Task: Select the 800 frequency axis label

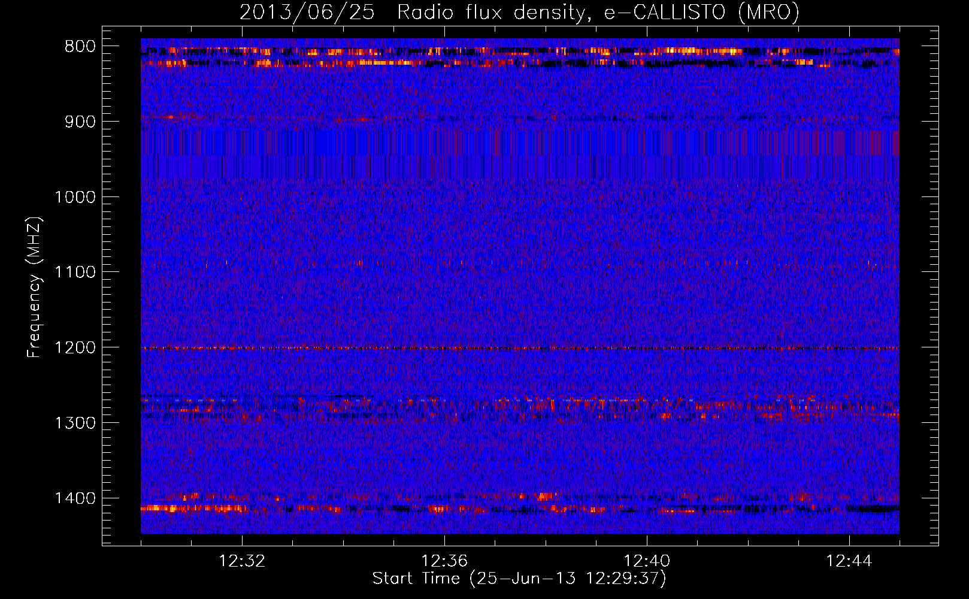Action: [x=80, y=47]
